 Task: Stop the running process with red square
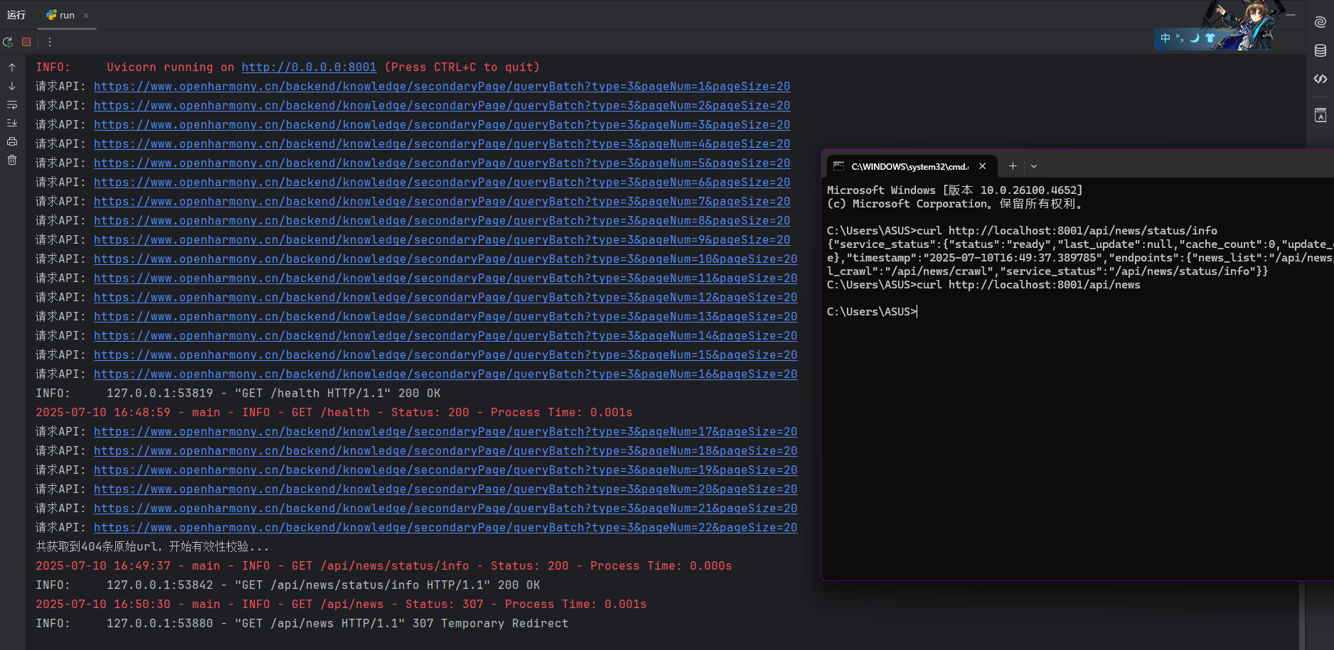coord(26,42)
